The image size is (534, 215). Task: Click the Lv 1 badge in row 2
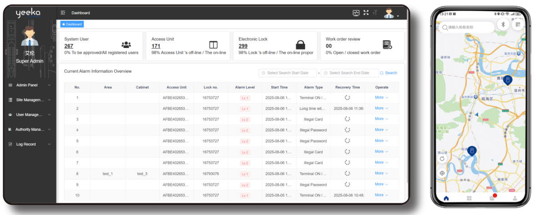245,109
